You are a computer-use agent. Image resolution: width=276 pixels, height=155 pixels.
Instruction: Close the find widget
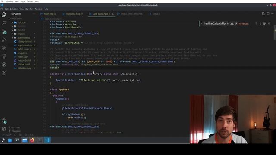coord(269,24)
